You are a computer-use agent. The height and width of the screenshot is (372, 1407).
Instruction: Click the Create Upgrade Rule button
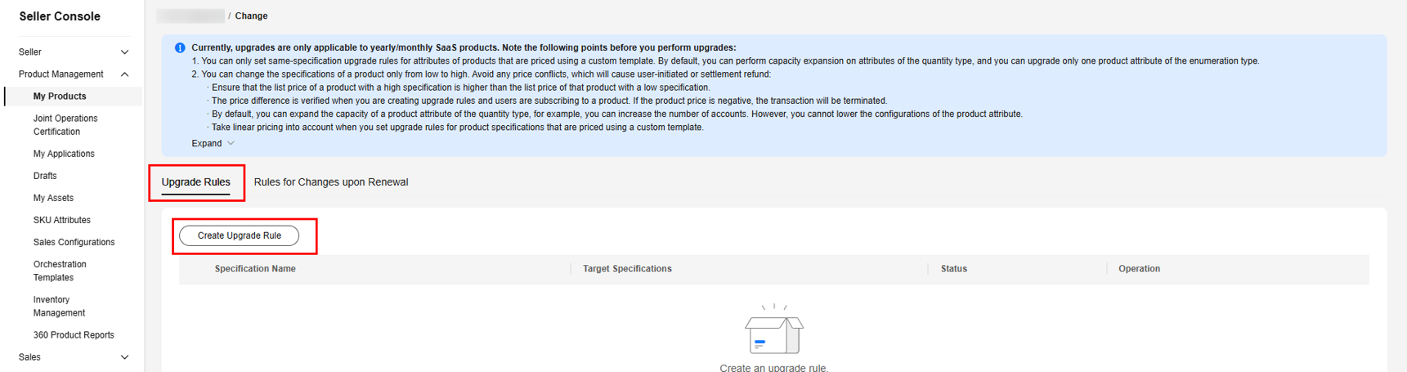tap(239, 235)
